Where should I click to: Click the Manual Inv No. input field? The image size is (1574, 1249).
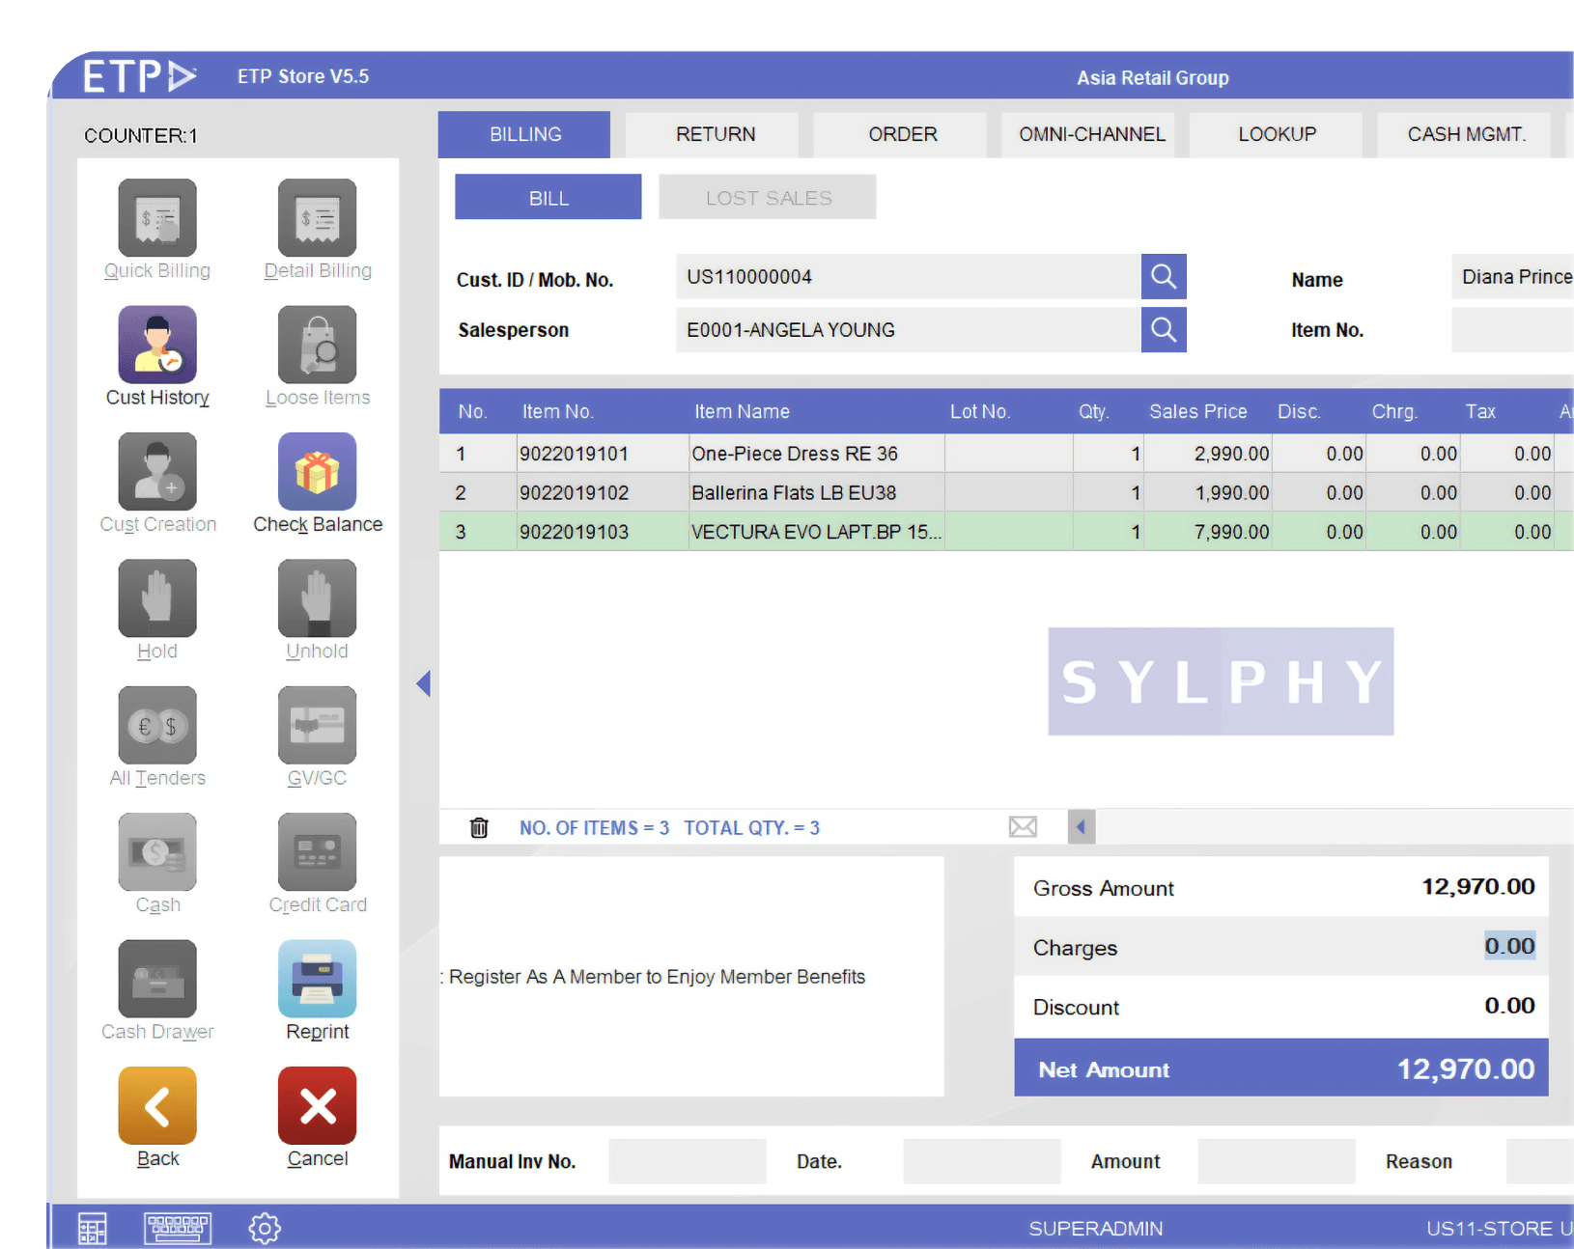tap(688, 1161)
